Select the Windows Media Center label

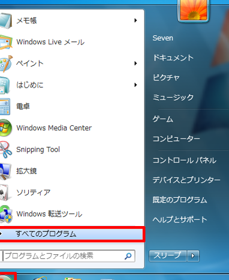pyautogui.click(x=54, y=128)
